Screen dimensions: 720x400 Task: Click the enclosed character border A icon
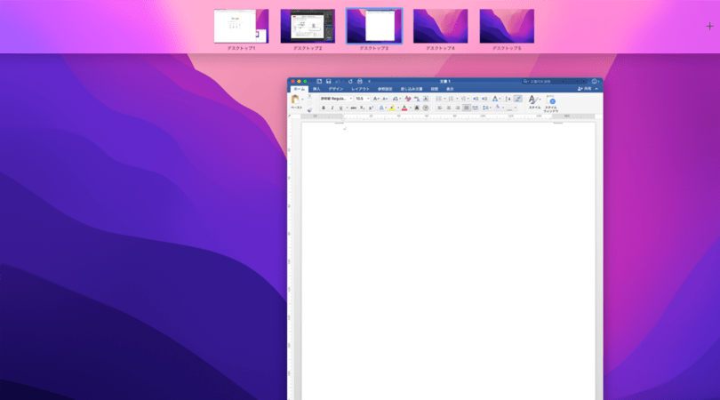pyautogui.click(x=426, y=99)
